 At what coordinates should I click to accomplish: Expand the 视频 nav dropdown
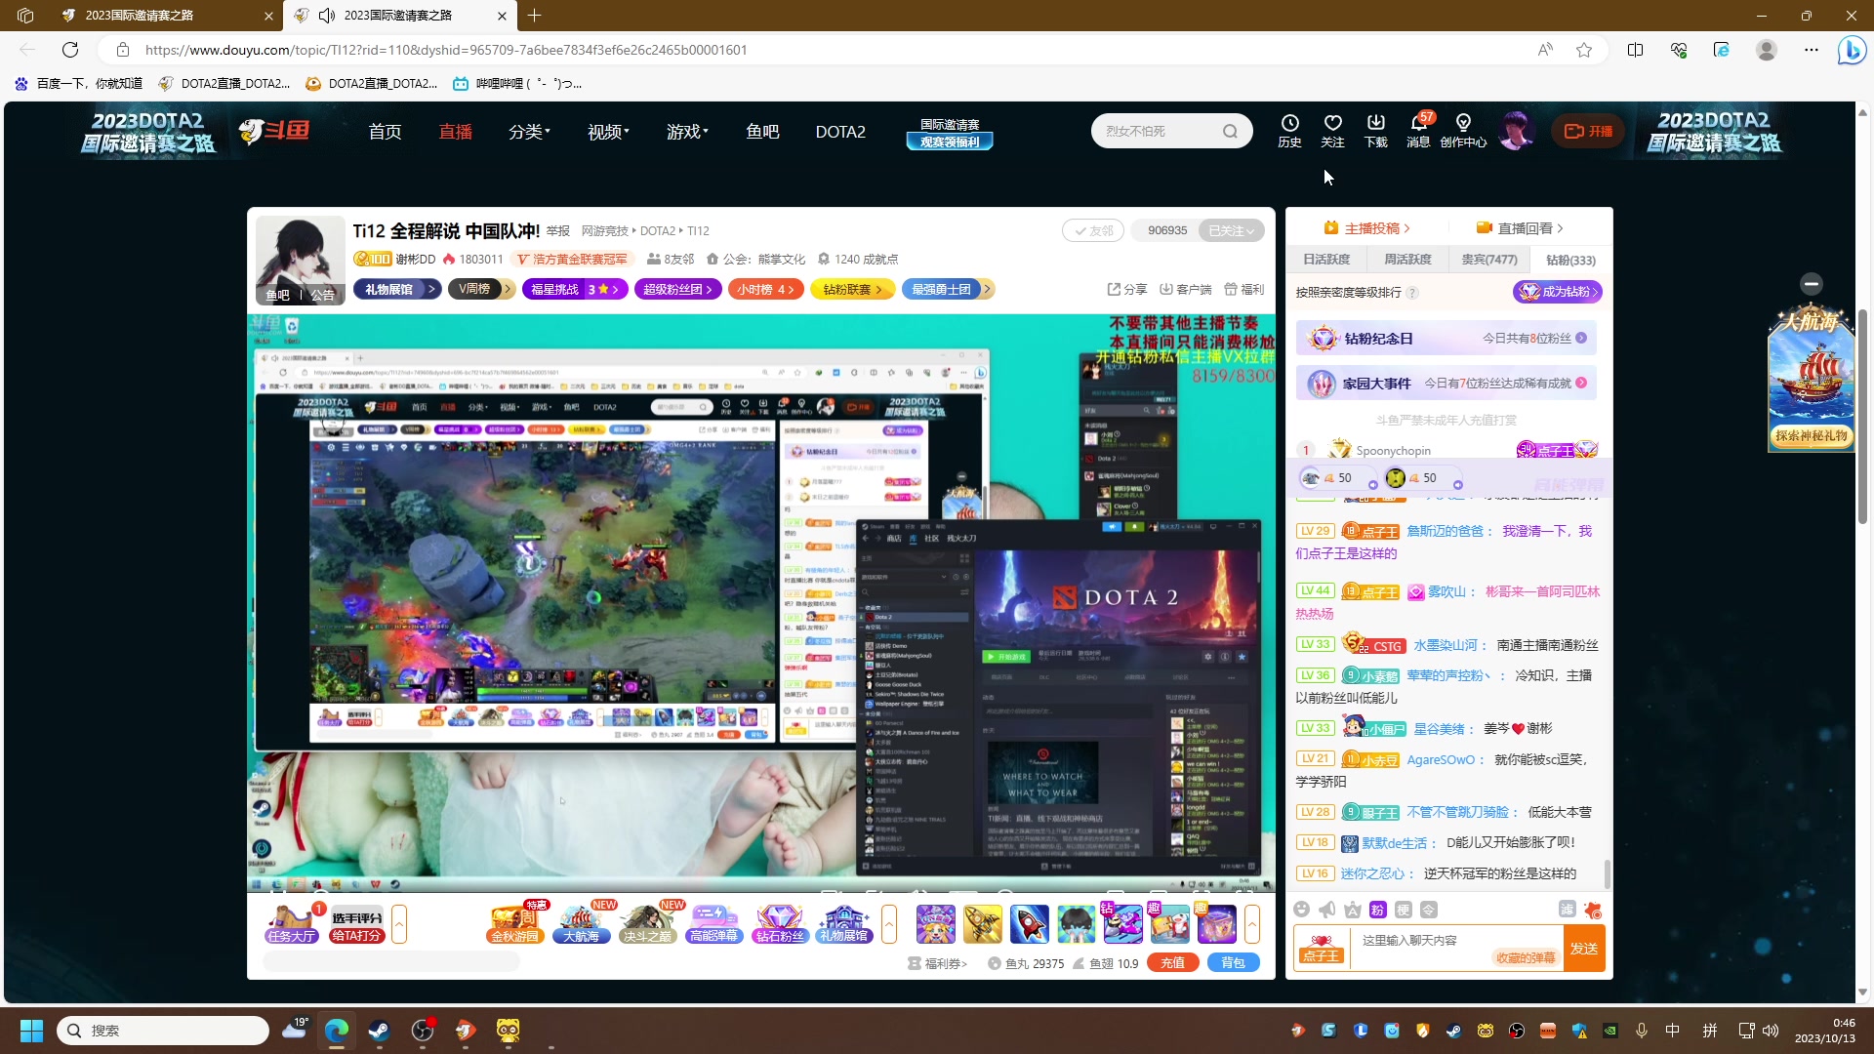click(607, 132)
